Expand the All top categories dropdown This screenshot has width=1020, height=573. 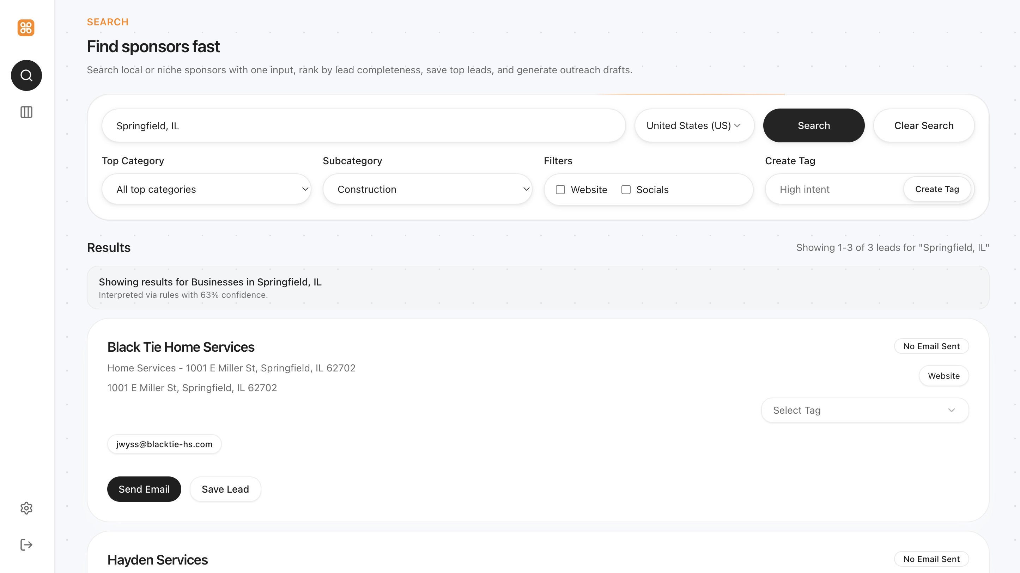click(206, 189)
